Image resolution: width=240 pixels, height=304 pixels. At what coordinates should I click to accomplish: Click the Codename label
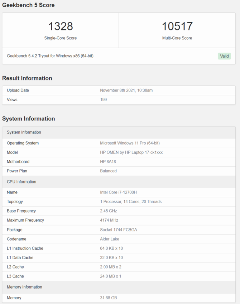coord(16,239)
